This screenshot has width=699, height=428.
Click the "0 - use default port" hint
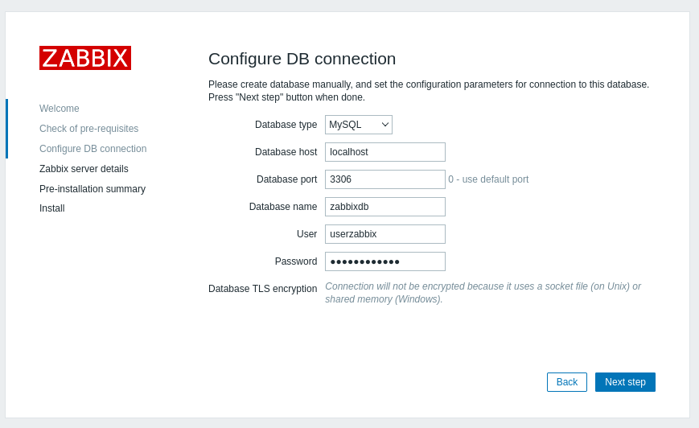tap(488, 179)
